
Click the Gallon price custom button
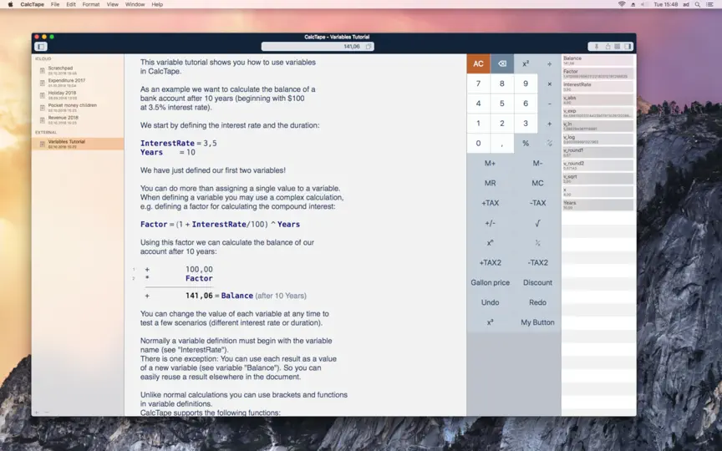[490, 282]
